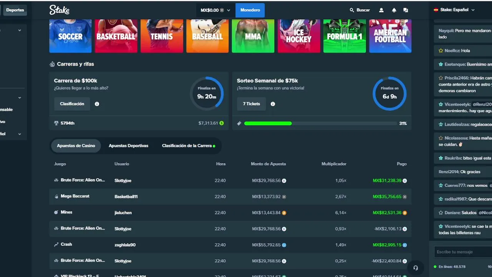Click star icon beside Lautidealzaa
492x277 pixels.
click(x=441, y=125)
